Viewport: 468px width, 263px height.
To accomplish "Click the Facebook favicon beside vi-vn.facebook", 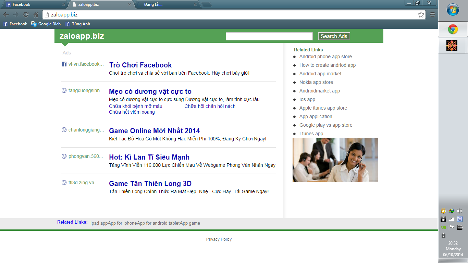I will pos(64,64).
